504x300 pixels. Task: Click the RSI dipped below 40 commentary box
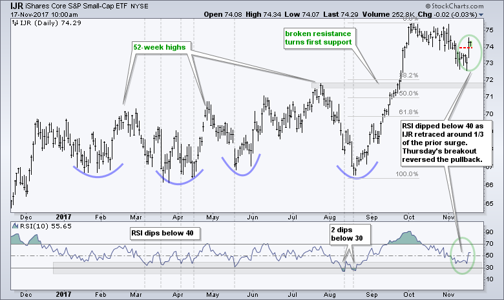446,143
